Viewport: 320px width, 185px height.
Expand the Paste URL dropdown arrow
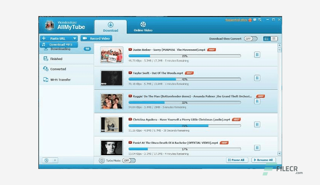click(75, 38)
